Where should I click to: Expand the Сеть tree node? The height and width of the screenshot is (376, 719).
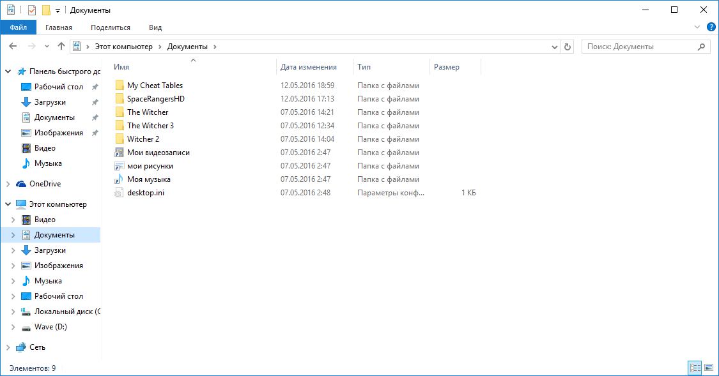tap(8, 348)
